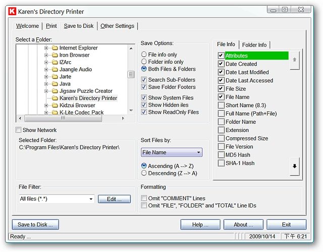Expand the Internet Explorer tree node
This screenshot has height=252, width=323.
46,48
